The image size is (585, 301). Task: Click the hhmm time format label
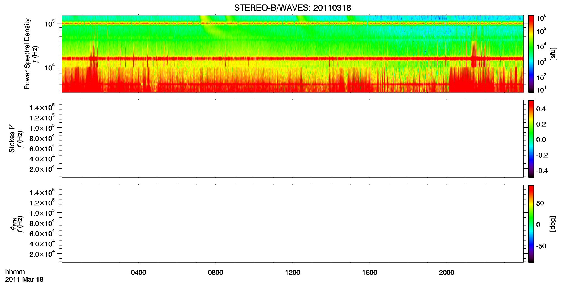15,272
